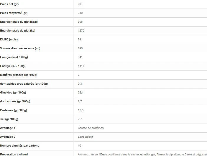207x156 pixels.
Task: Click the "Matières grasses (gr /100g)" label
Action: (x=19, y=75)
